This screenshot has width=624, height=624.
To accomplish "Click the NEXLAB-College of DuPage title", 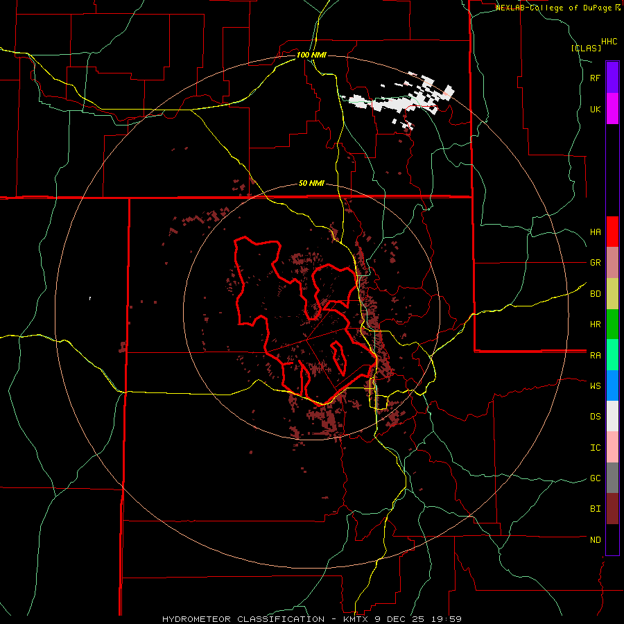I will click(558, 8).
